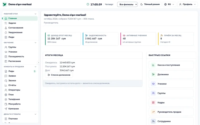
Task: Click the gear icon beside Телефония
Action: click(x=6, y=99)
